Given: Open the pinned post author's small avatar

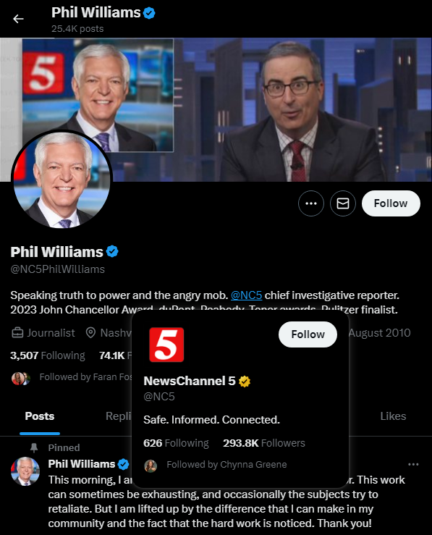Looking at the screenshot, I should click(25, 471).
